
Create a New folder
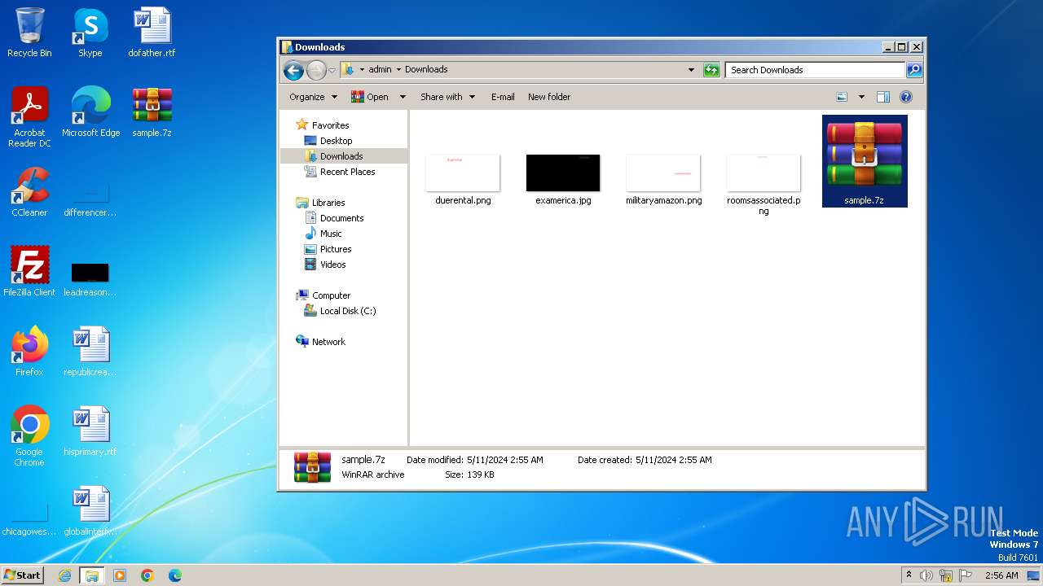(549, 97)
